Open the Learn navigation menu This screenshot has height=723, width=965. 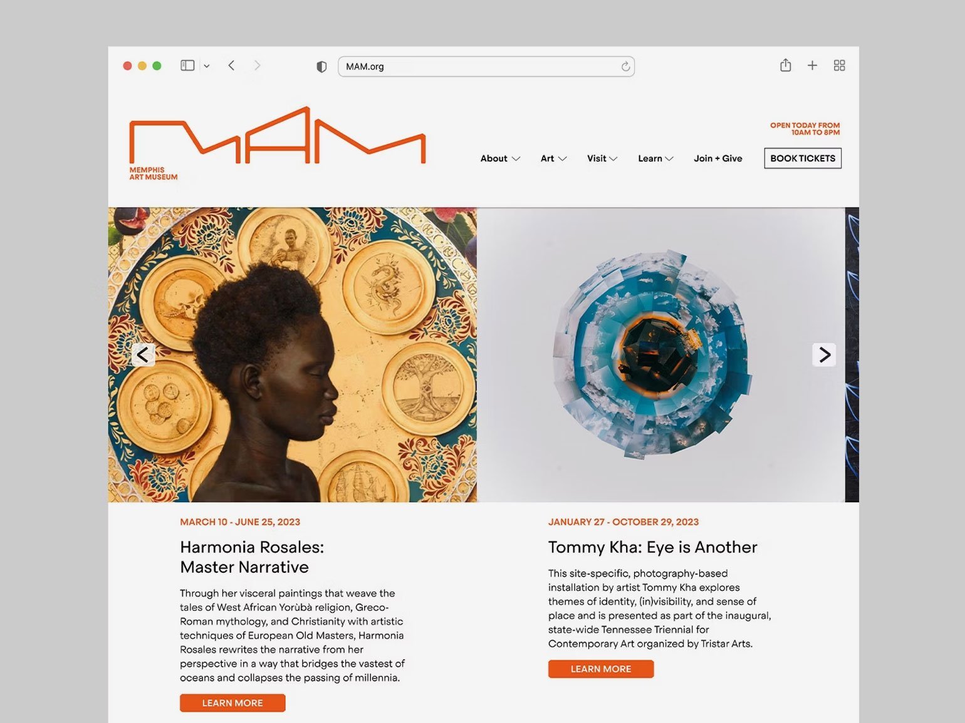click(655, 158)
